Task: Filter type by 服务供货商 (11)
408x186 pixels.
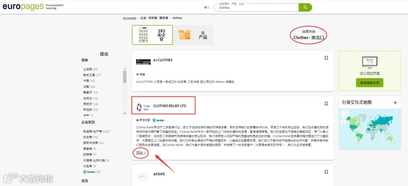Action: tap(93, 143)
